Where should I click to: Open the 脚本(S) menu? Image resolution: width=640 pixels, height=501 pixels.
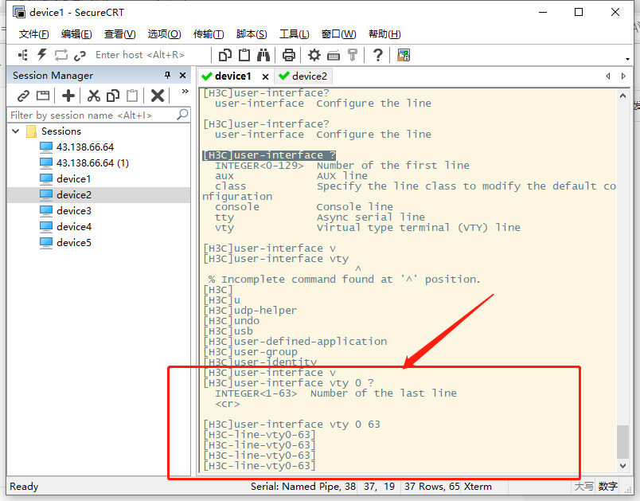point(252,34)
